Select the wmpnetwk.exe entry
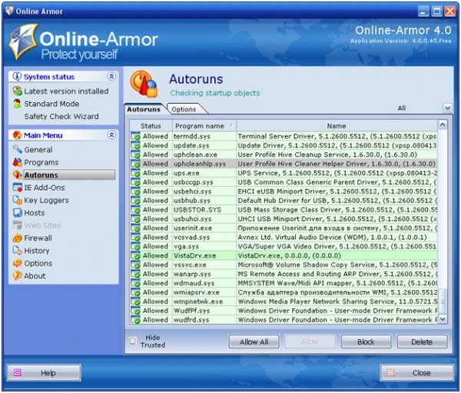 tap(284, 301)
